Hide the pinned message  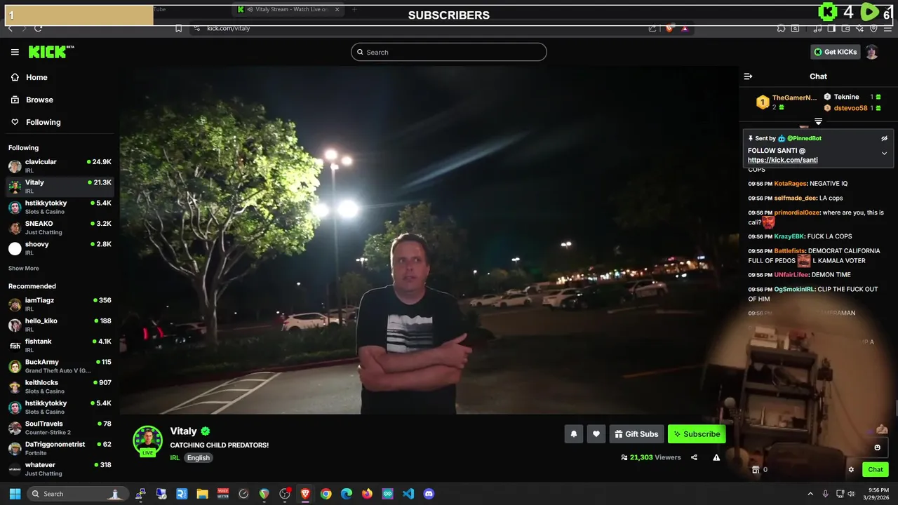point(884,138)
